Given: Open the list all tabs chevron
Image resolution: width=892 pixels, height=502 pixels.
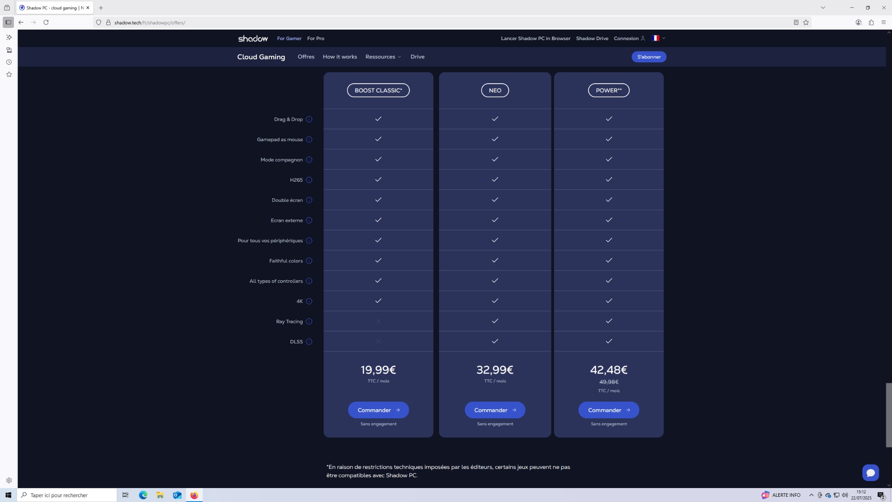Looking at the screenshot, I should [x=823, y=8].
